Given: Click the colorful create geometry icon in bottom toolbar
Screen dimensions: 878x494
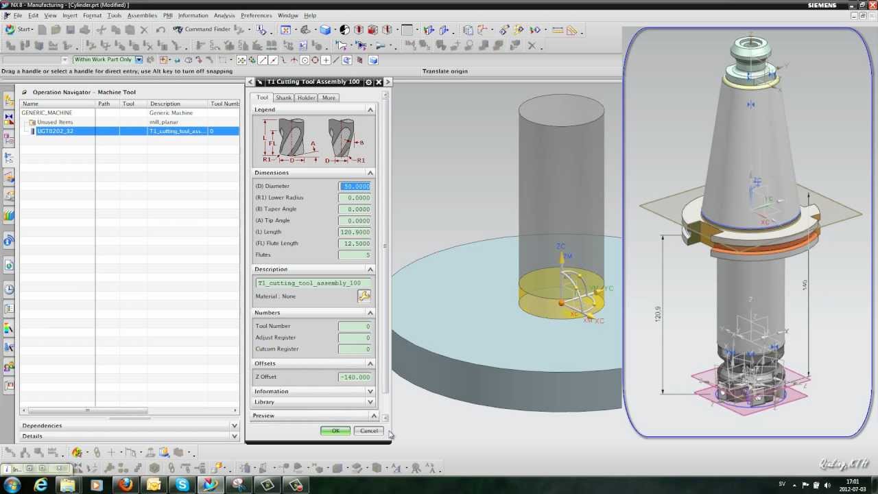Looking at the screenshot, I should (77, 452).
